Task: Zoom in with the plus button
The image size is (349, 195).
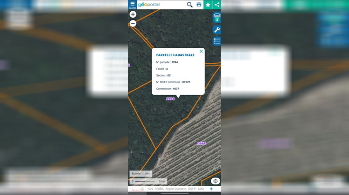Action: [x=133, y=14]
